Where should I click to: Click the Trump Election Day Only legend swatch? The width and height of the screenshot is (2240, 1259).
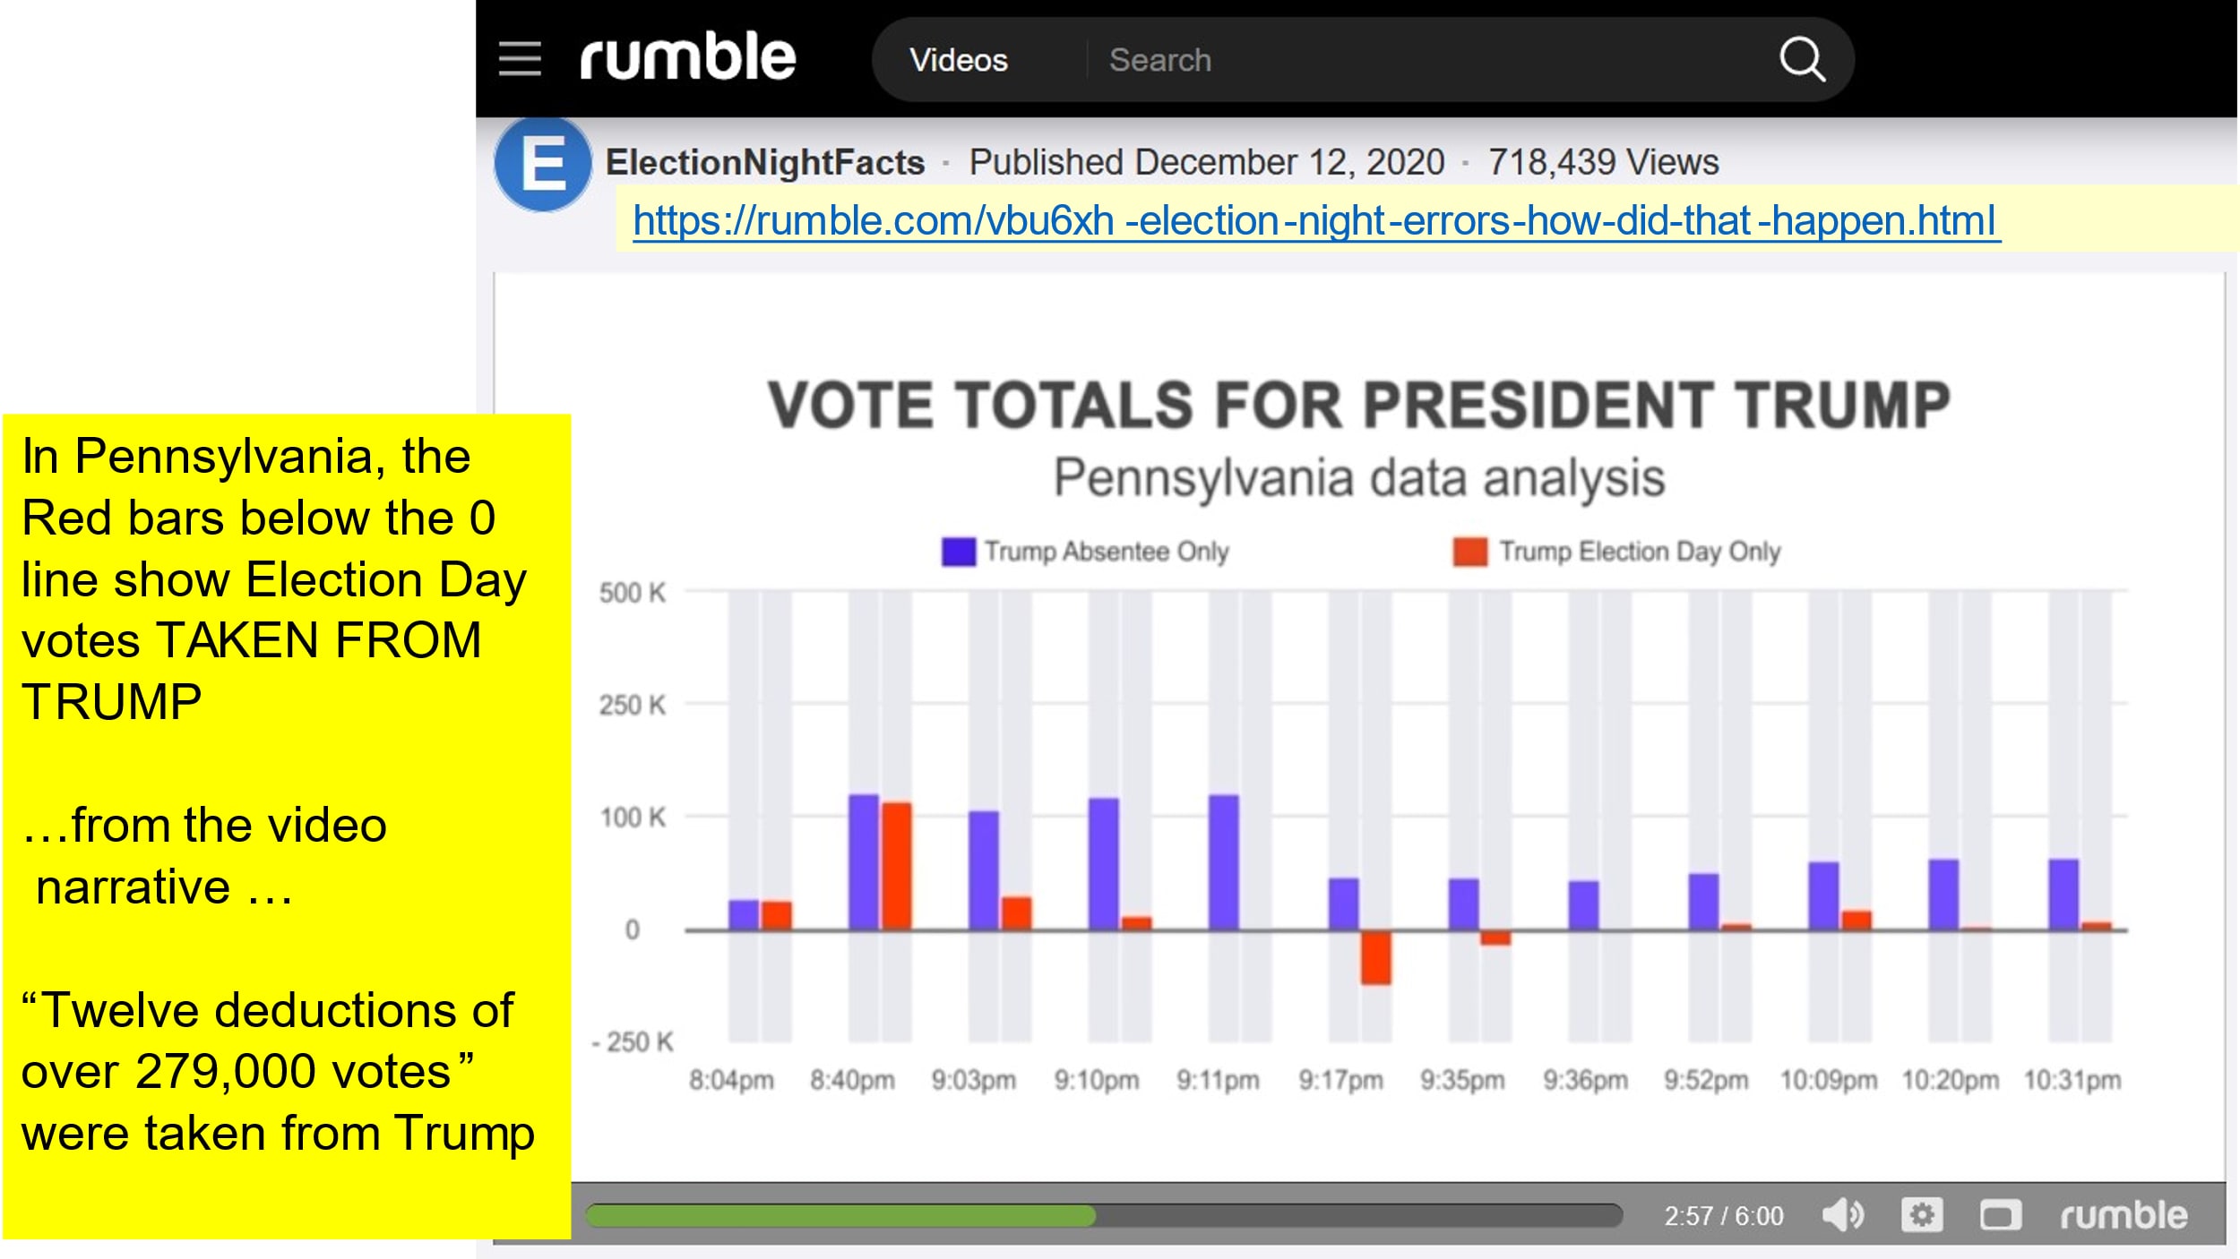1469,552
